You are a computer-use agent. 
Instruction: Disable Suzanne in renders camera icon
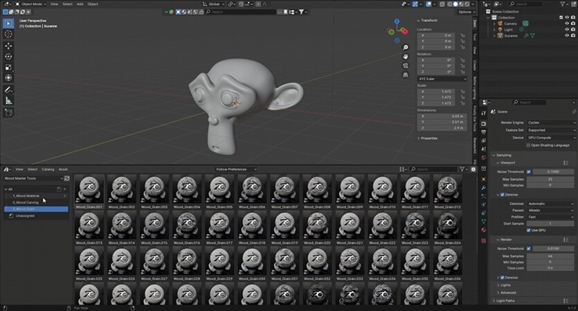[573, 36]
